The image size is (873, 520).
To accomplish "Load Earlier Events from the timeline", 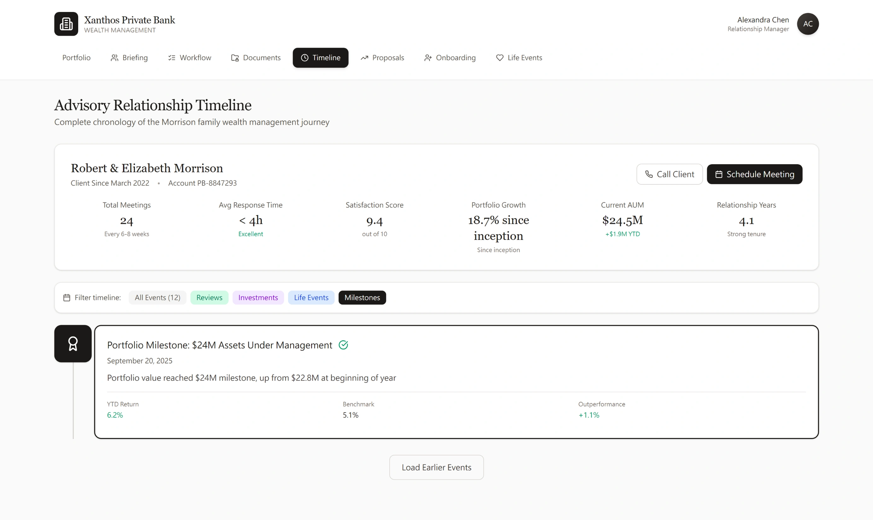I will [x=436, y=467].
